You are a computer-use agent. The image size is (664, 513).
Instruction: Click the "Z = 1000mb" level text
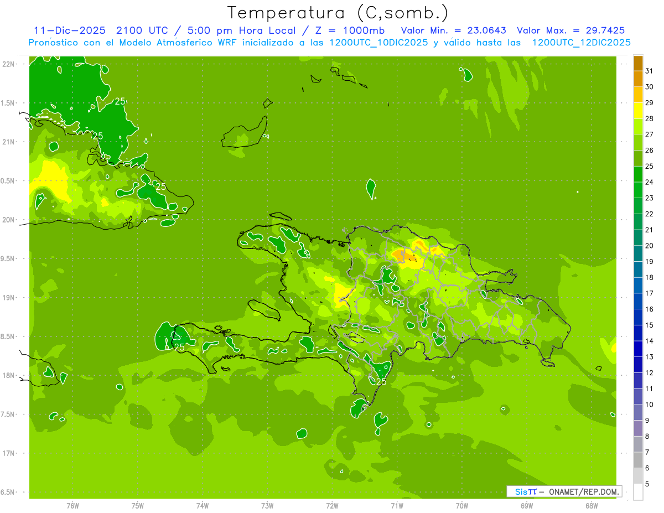click(x=349, y=30)
